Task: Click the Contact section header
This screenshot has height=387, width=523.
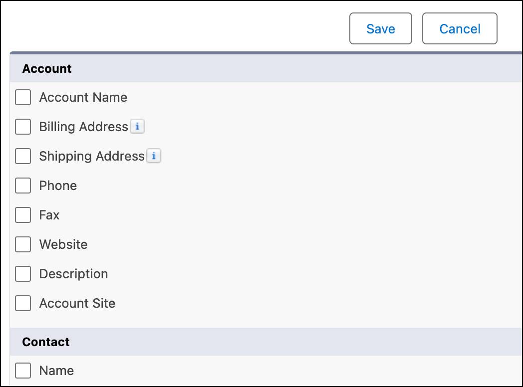Action: pyautogui.click(x=45, y=342)
